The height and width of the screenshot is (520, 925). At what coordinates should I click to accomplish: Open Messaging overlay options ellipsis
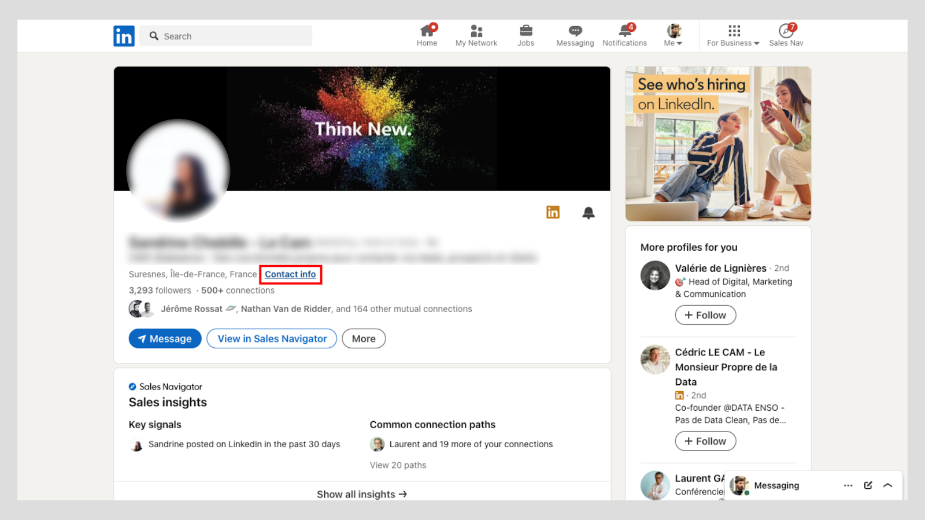click(x=848, y=485)
